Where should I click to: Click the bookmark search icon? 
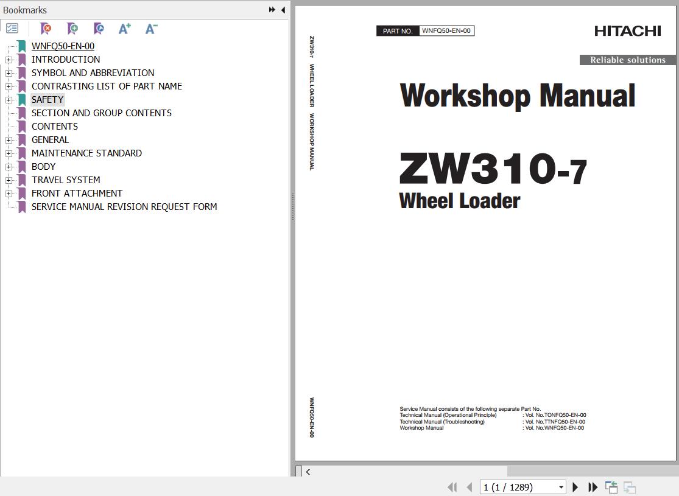click(99, 29)
